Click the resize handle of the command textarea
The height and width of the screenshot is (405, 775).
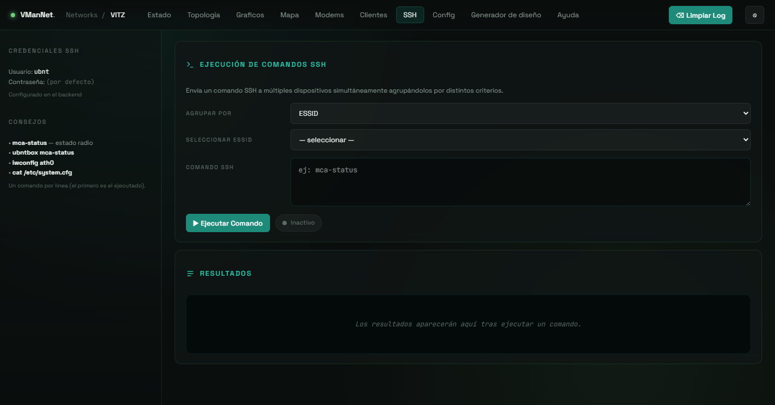[x=747, y=202]
